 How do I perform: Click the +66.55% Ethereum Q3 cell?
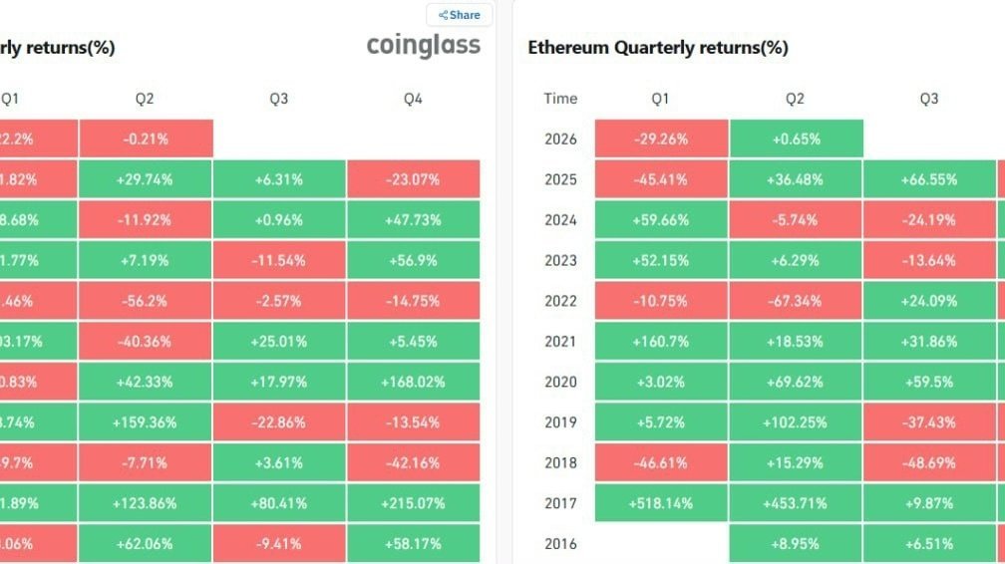click(x=929, y=180)
